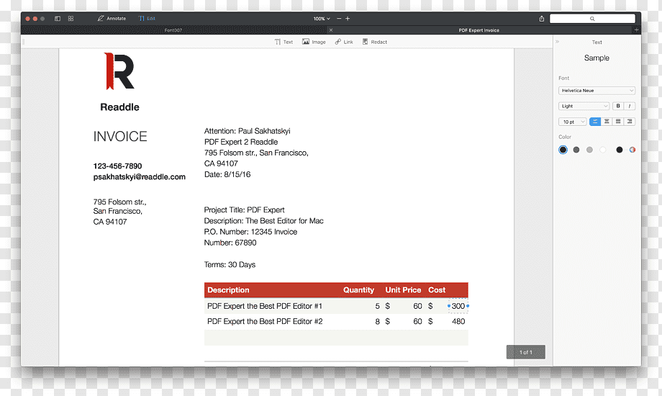Image resolution: width=662 pixels, height=396 pixels.
Task: Select the light gray color swatch
Action: click(589, 150)
